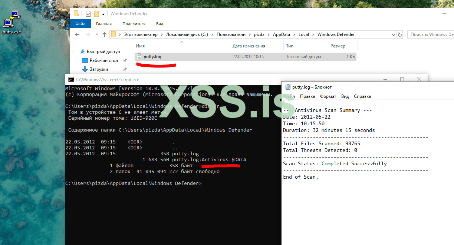The image size is (454, 245).
Task: Select pizda breadcrumb in address bar
Action: click(259, 34)
